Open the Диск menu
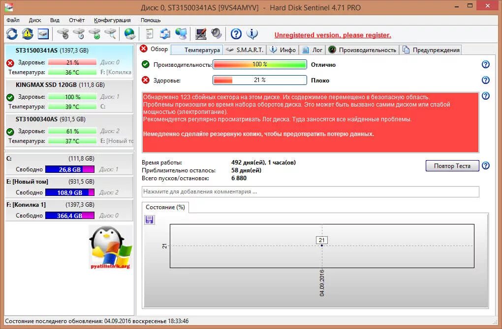 click(35, 20)
